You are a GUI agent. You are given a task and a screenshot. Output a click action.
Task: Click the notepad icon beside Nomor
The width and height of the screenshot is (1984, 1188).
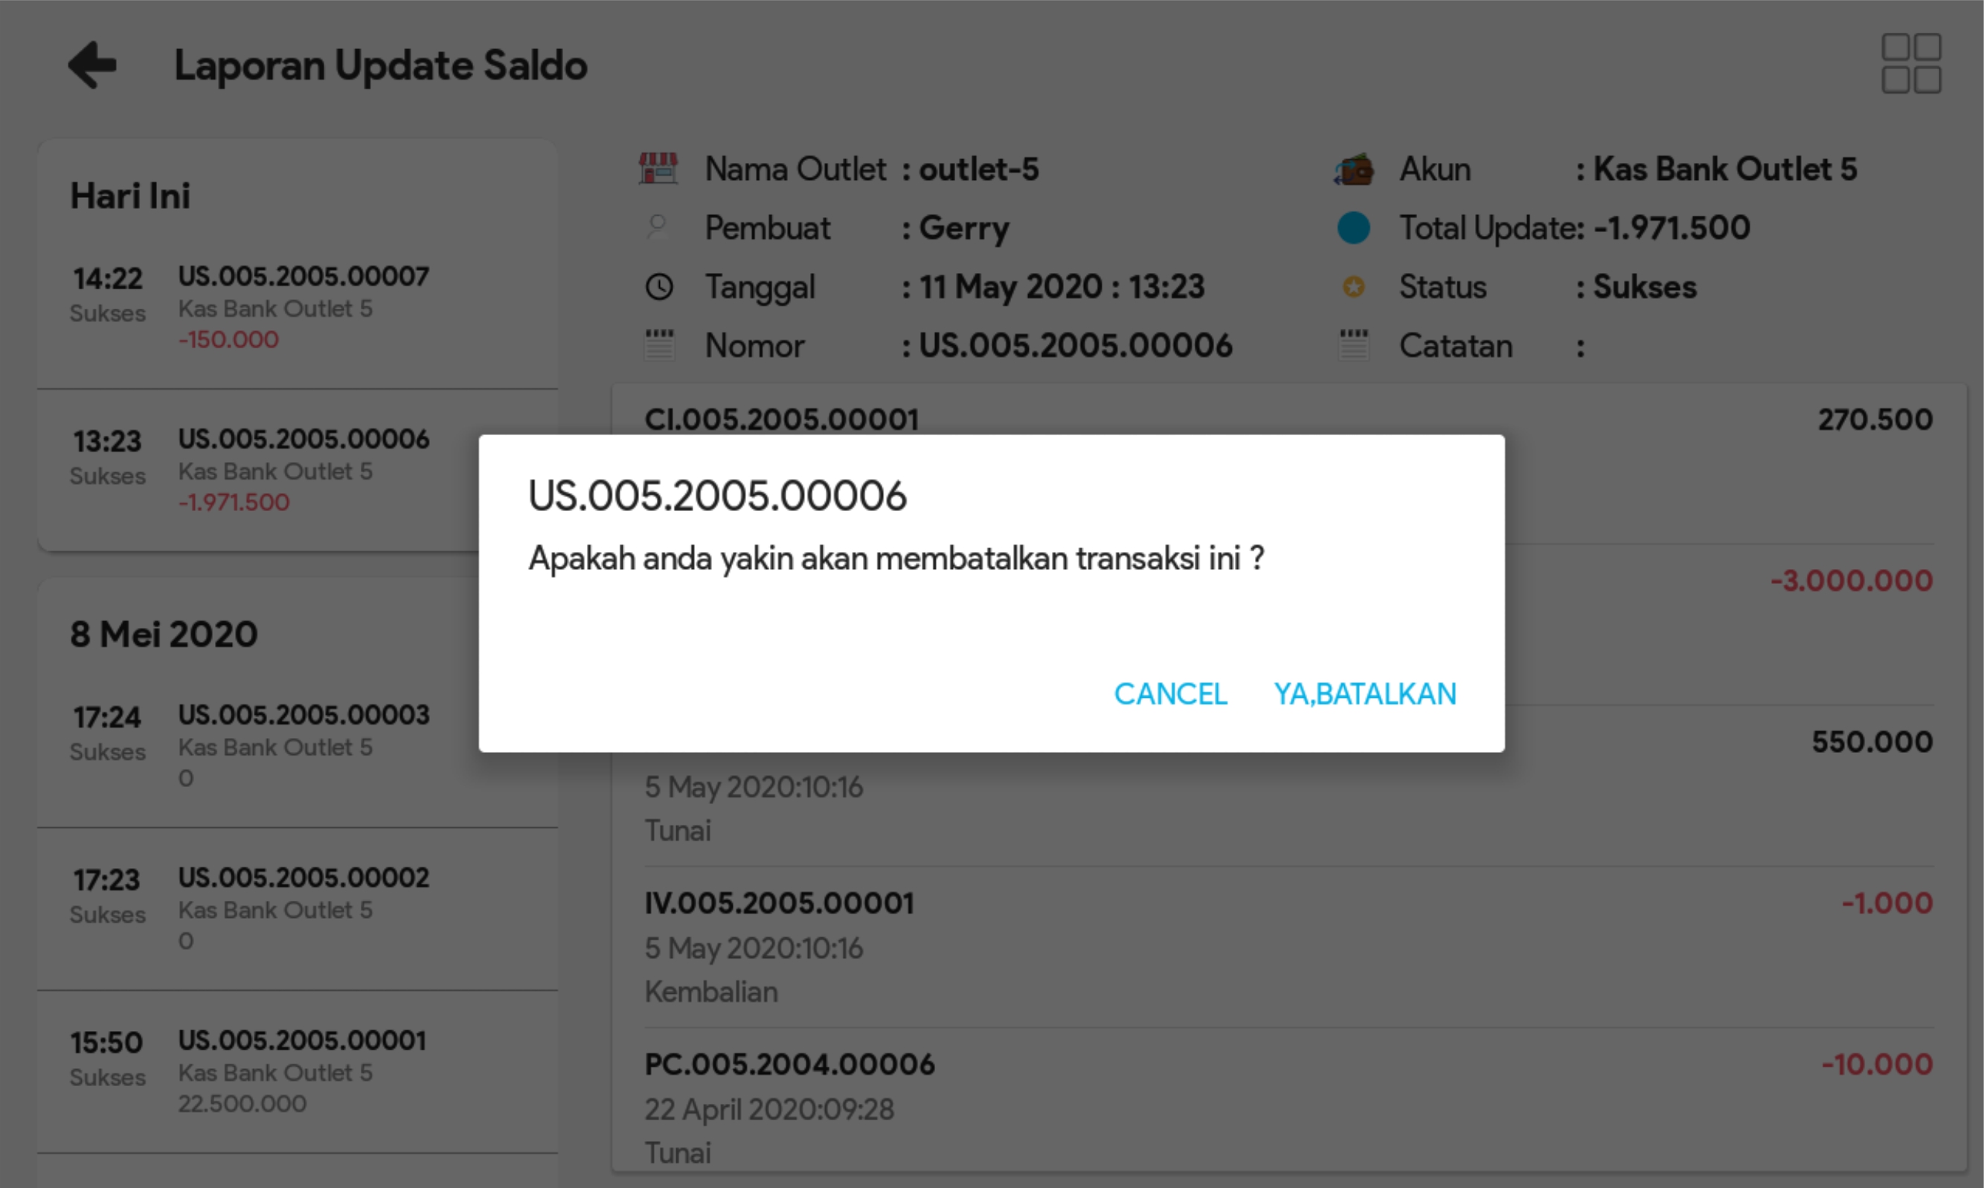coord(659,345)
